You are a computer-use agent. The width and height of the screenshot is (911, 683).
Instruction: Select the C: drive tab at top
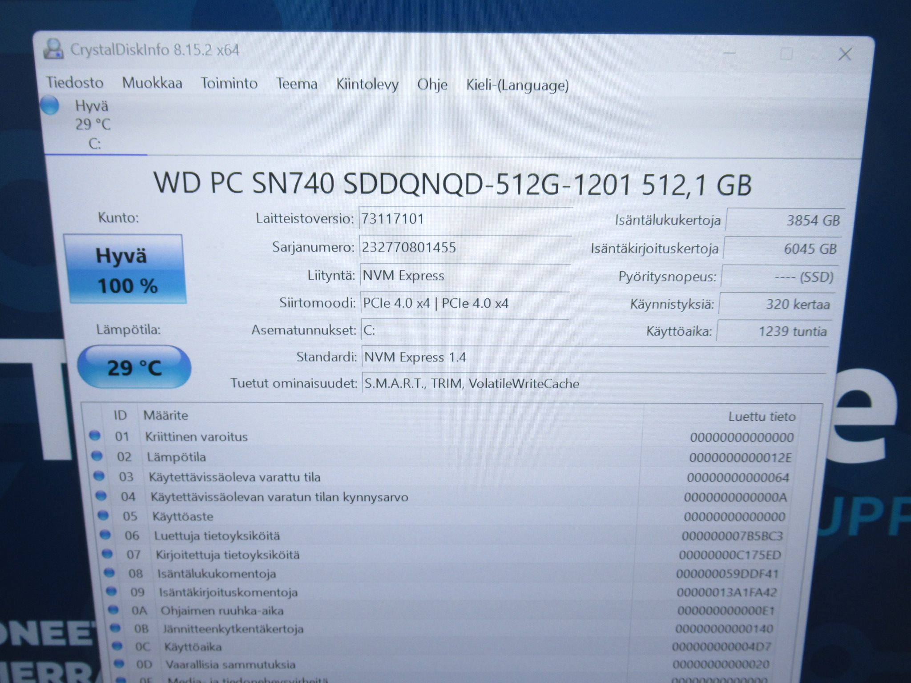[93, 125]
